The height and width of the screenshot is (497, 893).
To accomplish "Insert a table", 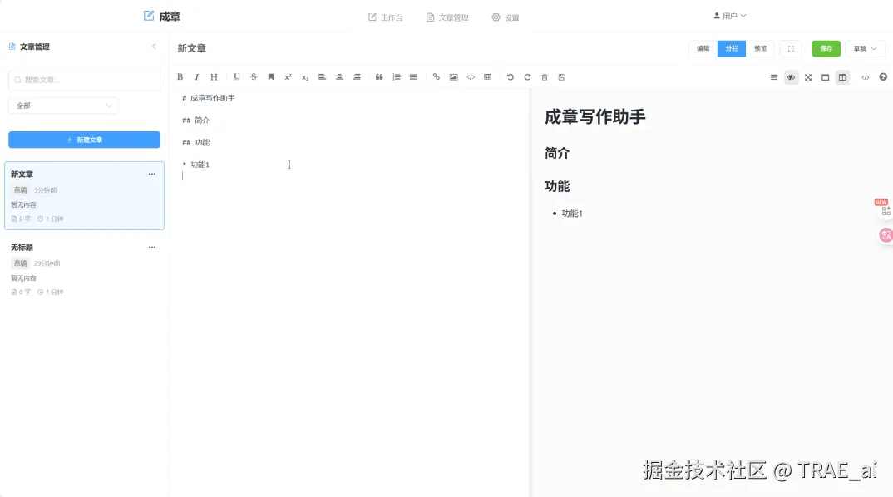I will (x=488, y=76).
